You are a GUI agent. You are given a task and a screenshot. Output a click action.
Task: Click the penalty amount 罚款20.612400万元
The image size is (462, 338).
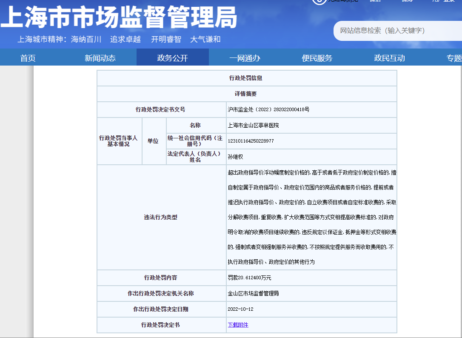(249, 278)
